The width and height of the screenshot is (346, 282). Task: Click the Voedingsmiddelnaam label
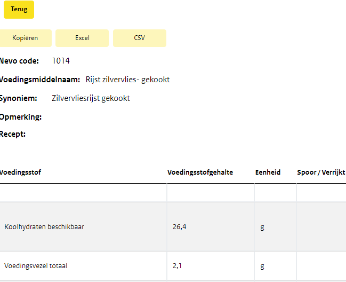[x=40, y=80]
